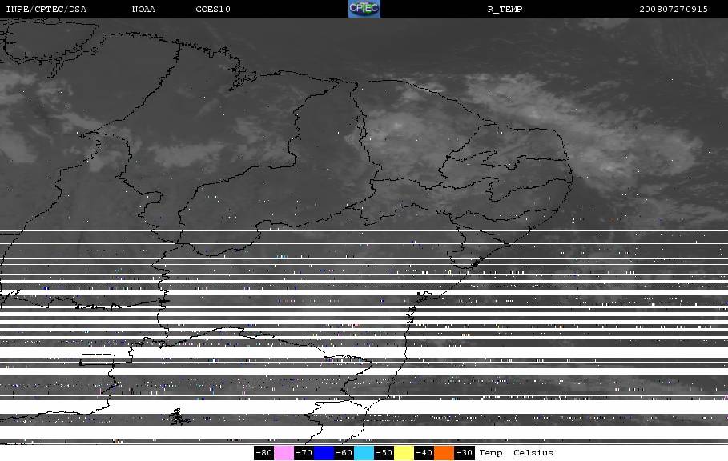Screen dimensions: 728x461
Task: Select the dark blue -70 color swatch
Action: [x=324, y=453]
